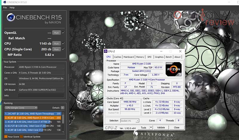Open the Help menu in Cinebench
This screenshot has width=239, height=140.
tap(12, 8)
